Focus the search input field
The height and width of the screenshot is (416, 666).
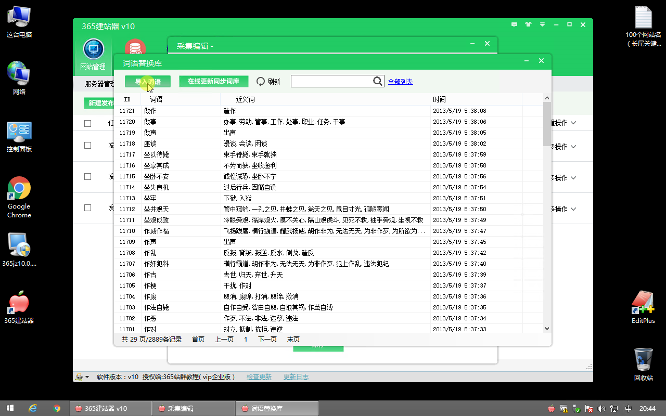331,81
